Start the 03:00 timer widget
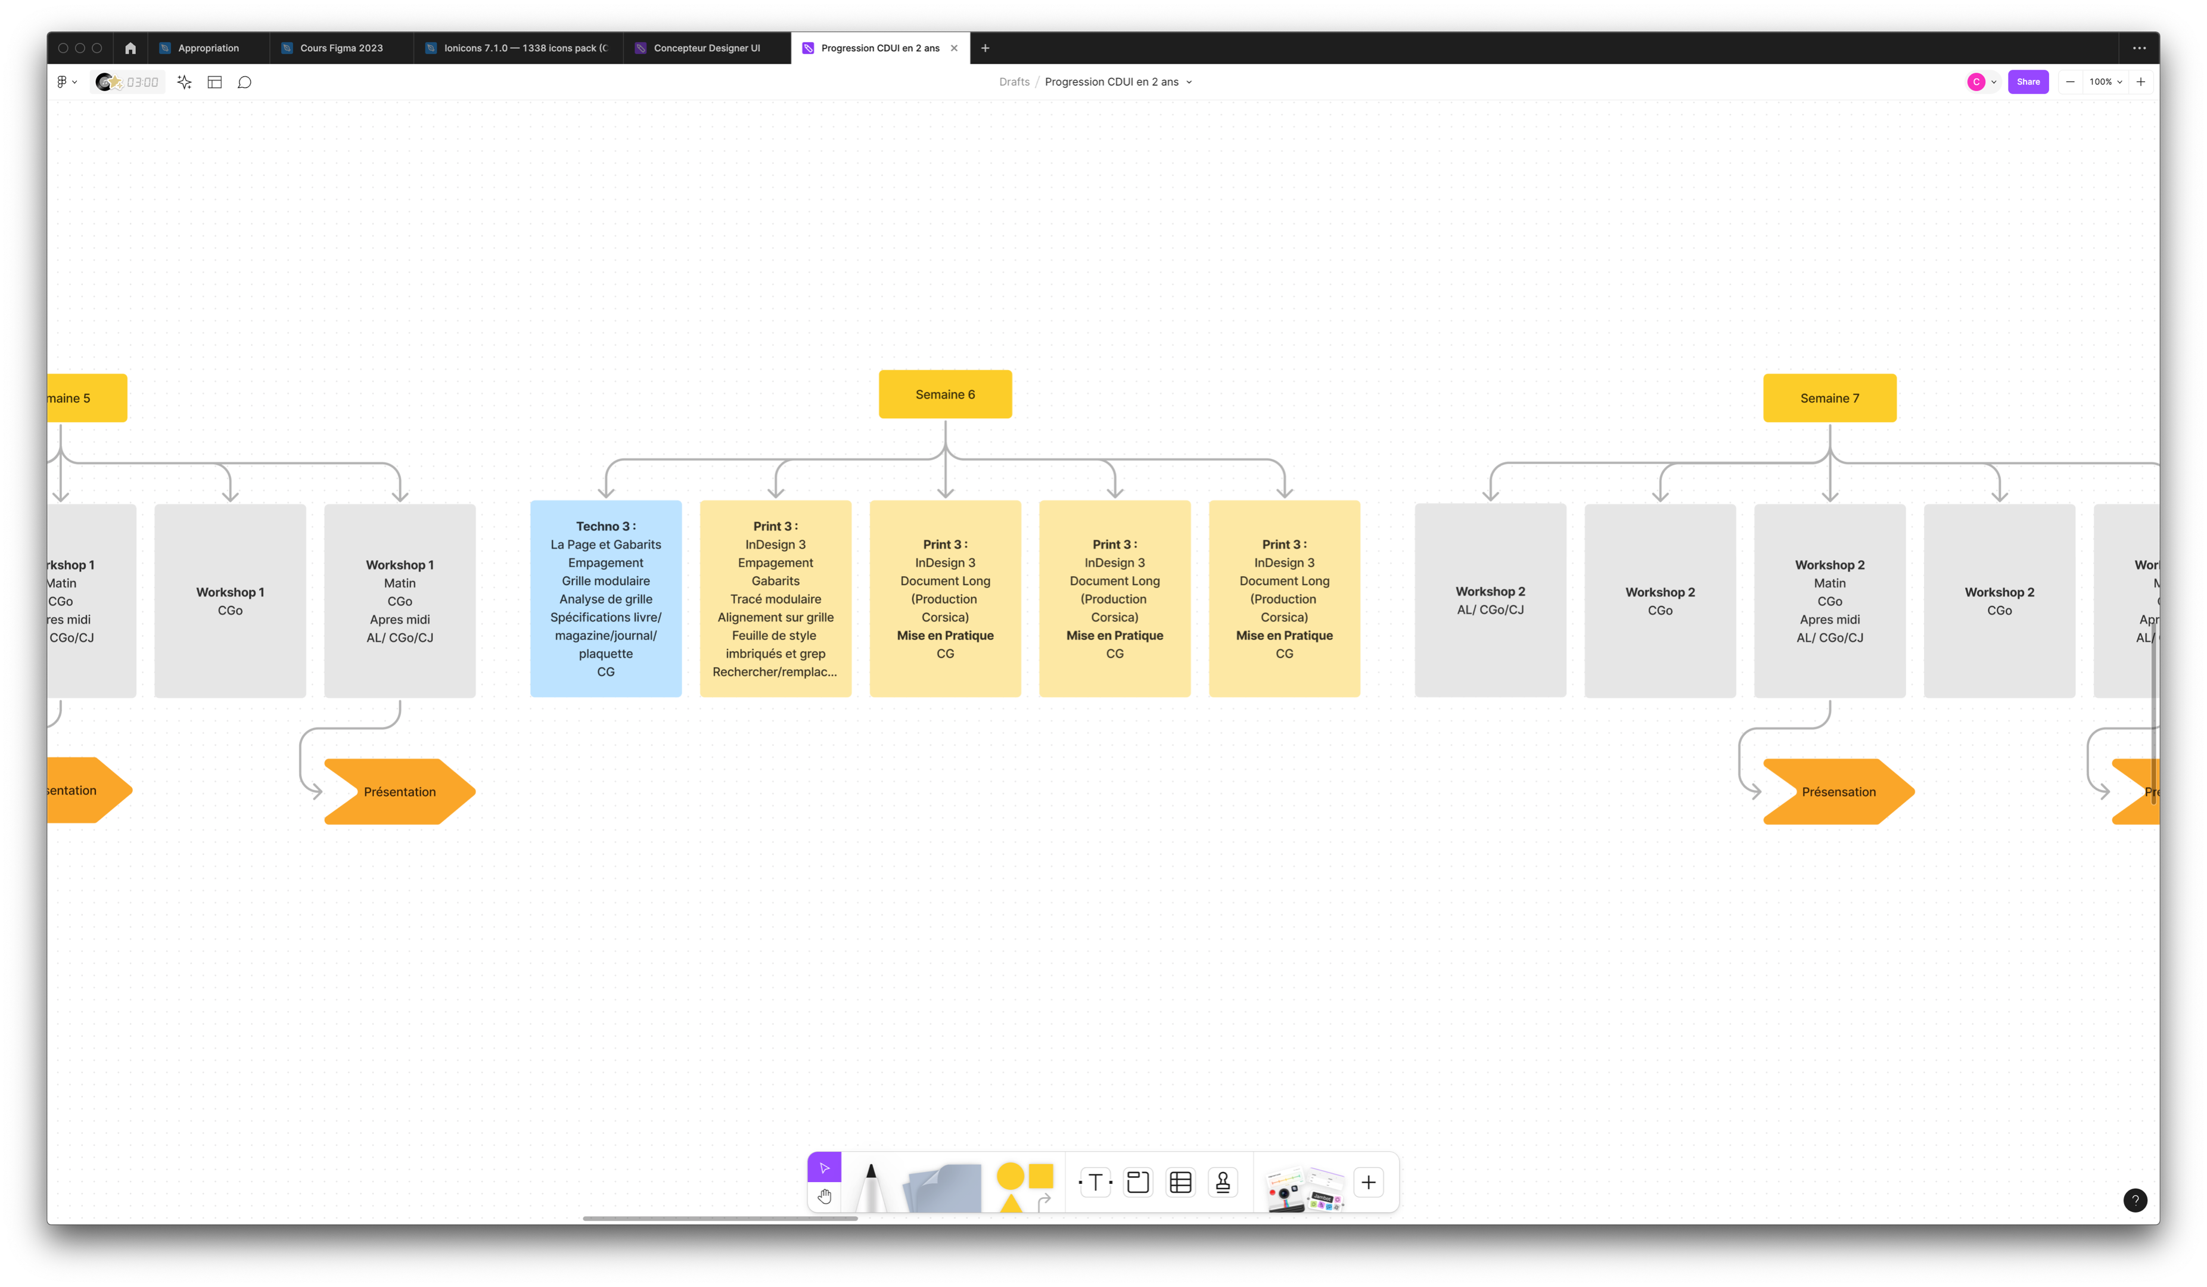2207x1287 pixels. point(129,82)
